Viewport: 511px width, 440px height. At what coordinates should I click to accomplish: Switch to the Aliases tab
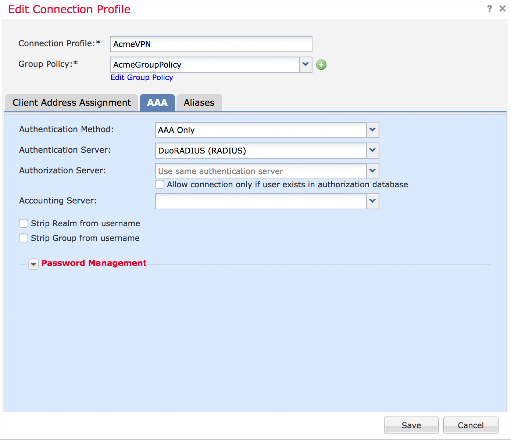199,102
